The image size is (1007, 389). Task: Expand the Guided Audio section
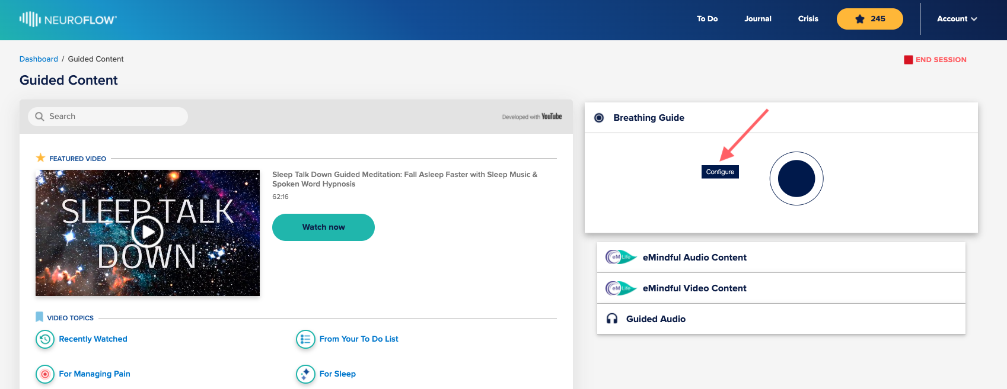pos(781,319)
